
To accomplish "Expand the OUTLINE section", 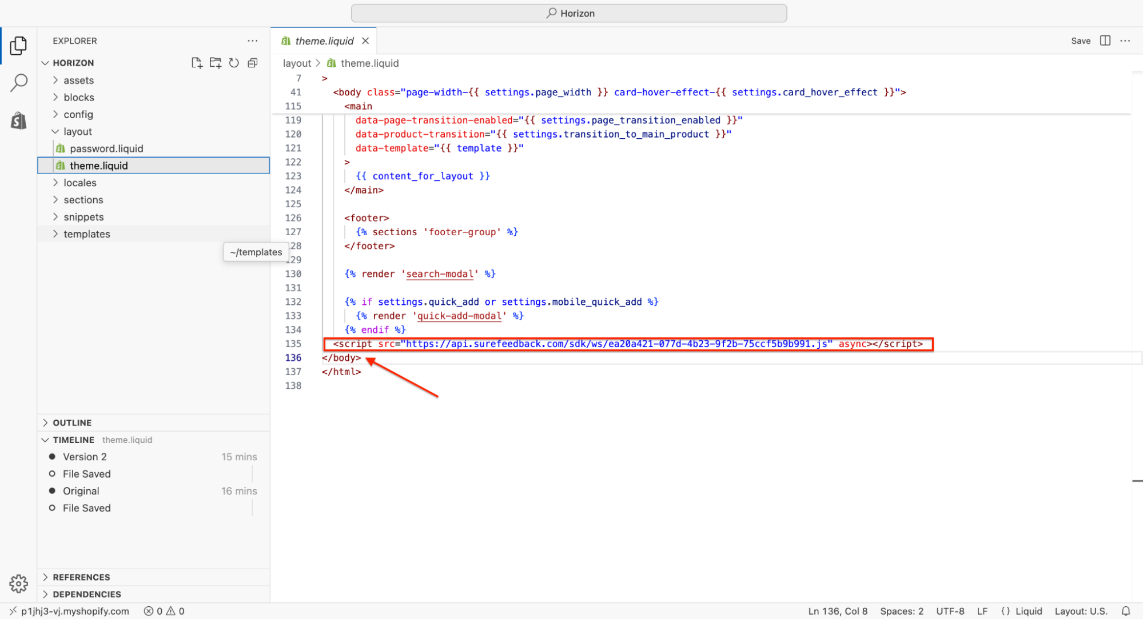I will (x=72, y=423).
